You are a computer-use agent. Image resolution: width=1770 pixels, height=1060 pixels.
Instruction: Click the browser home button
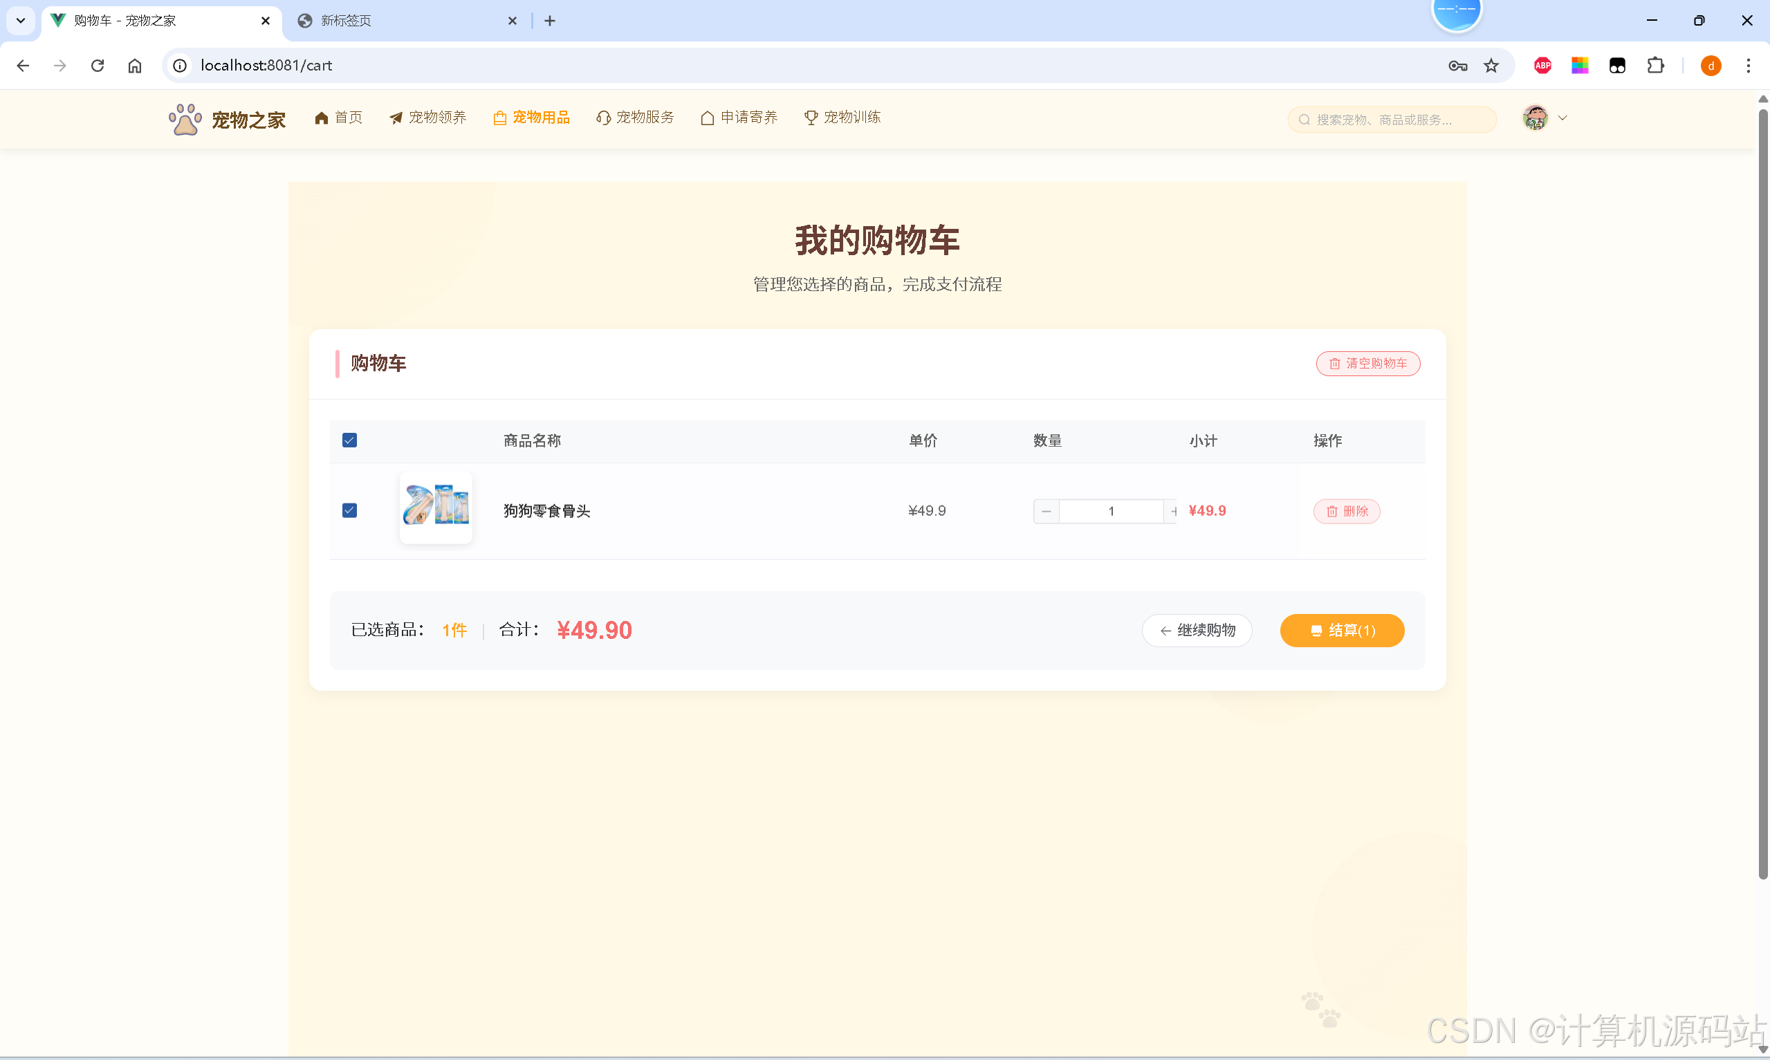pos(135,66)
